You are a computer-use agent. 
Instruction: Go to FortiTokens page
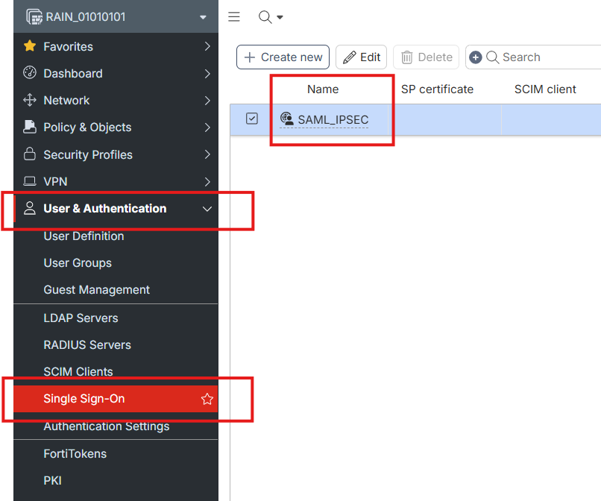pyautogui.click(x=75, y=454)
